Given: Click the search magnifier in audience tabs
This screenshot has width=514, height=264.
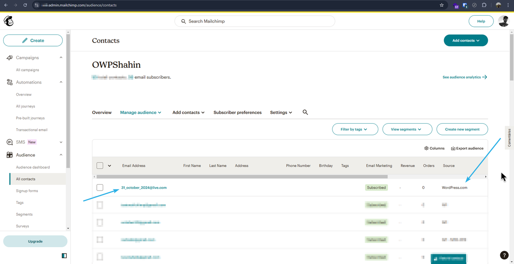Looking at the screenshot, I should (305, 112).
